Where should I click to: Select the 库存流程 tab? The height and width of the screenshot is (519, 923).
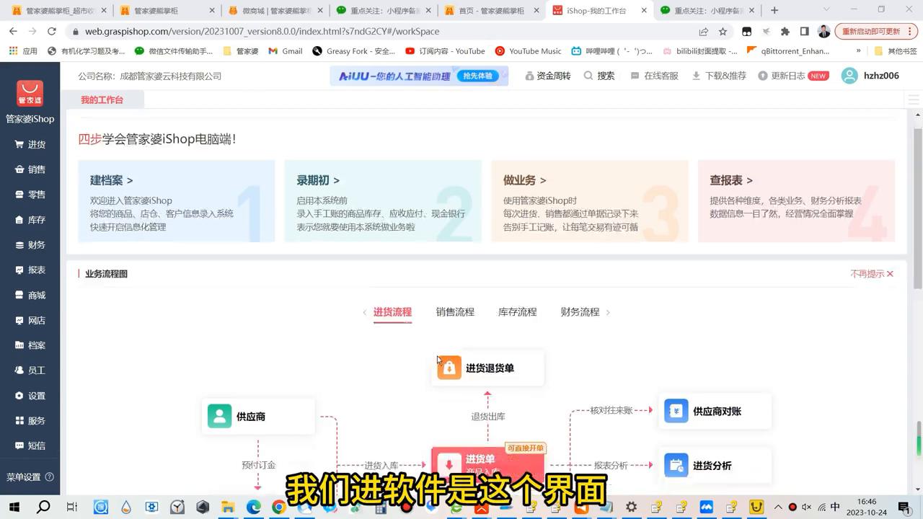tap(517, 312)
